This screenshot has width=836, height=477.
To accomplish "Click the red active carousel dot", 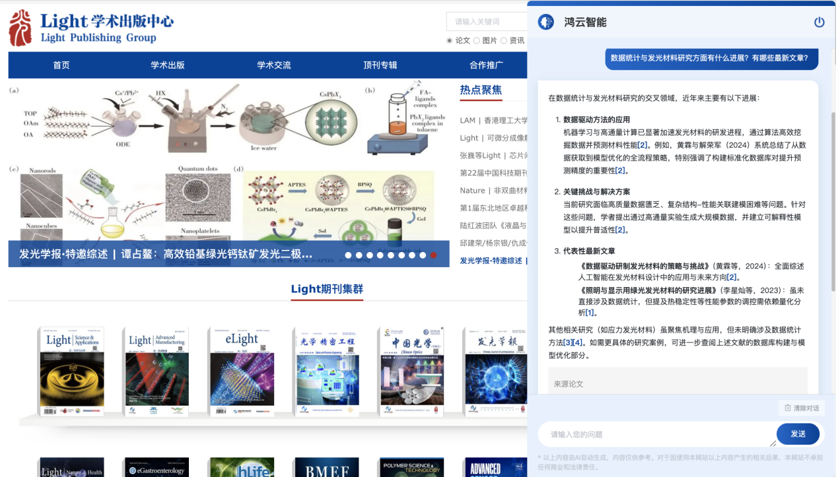I will (x=433, y=255).
